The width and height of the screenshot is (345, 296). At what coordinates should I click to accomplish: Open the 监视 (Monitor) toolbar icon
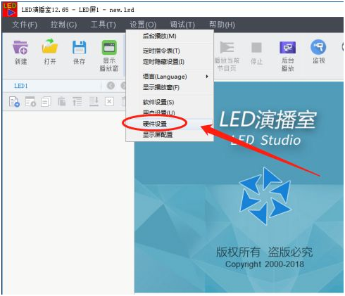pos(318,47)
